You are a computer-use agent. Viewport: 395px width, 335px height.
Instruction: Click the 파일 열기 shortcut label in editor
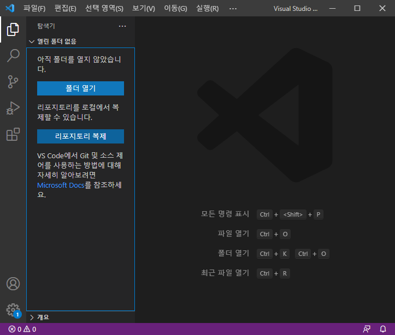pos(233,234)
